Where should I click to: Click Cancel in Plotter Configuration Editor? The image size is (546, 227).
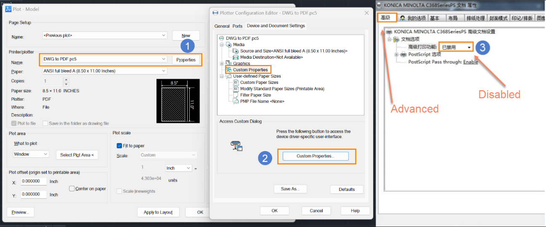(x=316, y=211)
